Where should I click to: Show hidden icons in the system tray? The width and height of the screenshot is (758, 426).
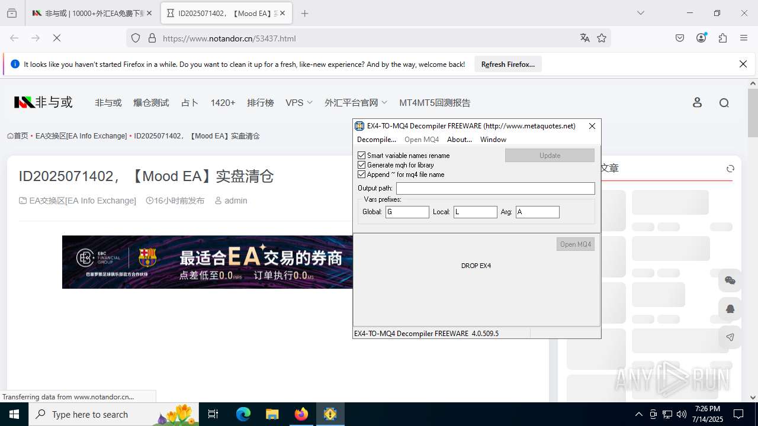(x=638, y=414)
